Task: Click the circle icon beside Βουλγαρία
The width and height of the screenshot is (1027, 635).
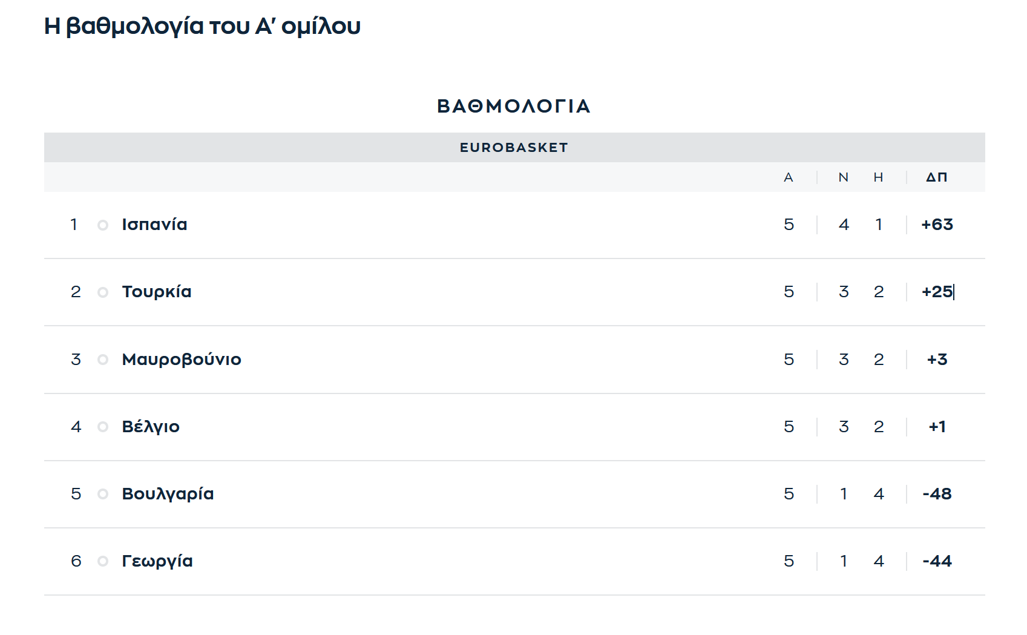Action: 103,494
